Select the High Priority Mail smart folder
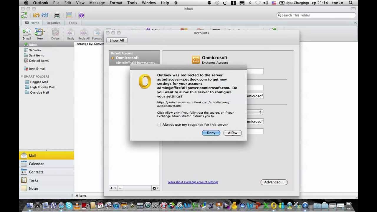The width and height of the screenshot is (377, 212). tap(47, 87)
